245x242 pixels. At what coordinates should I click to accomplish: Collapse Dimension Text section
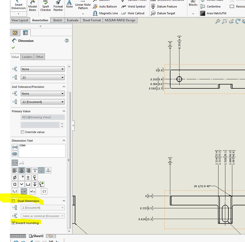pyautogui.click(x=64, y=140)
